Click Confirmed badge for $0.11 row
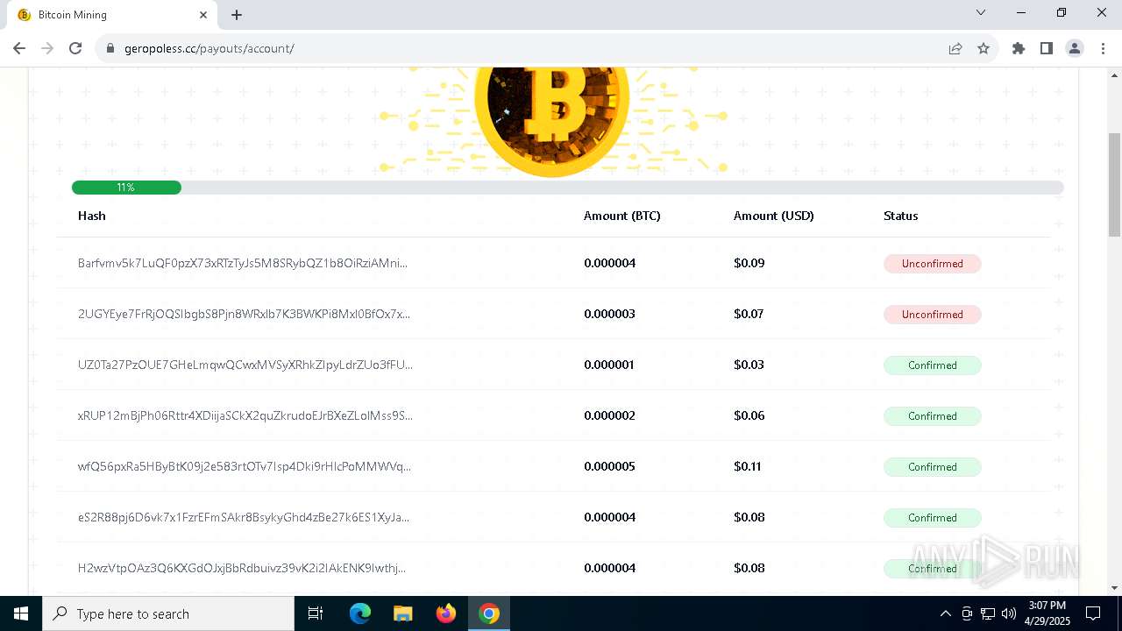 point(932,467)
